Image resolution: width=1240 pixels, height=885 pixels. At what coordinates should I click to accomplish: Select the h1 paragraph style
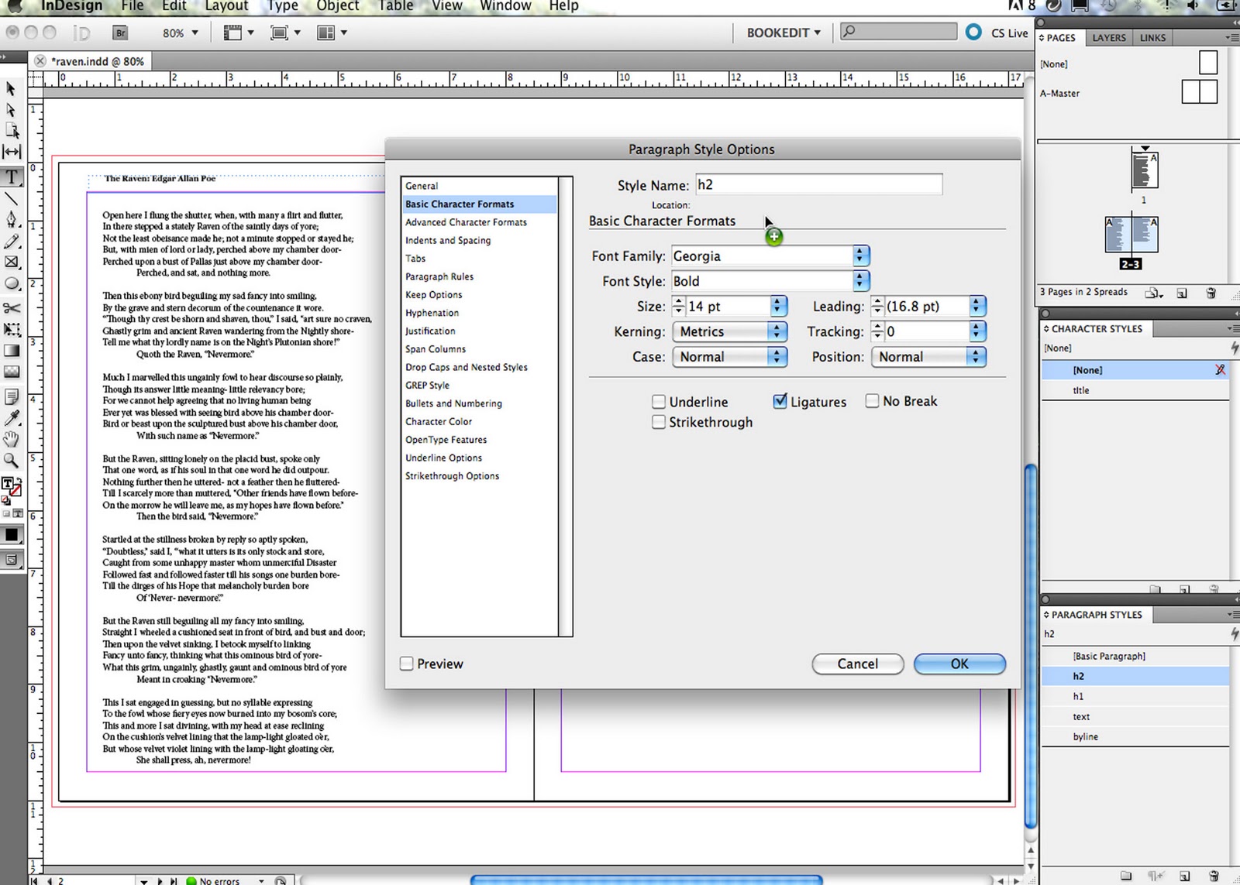(x=1135, y=696)
